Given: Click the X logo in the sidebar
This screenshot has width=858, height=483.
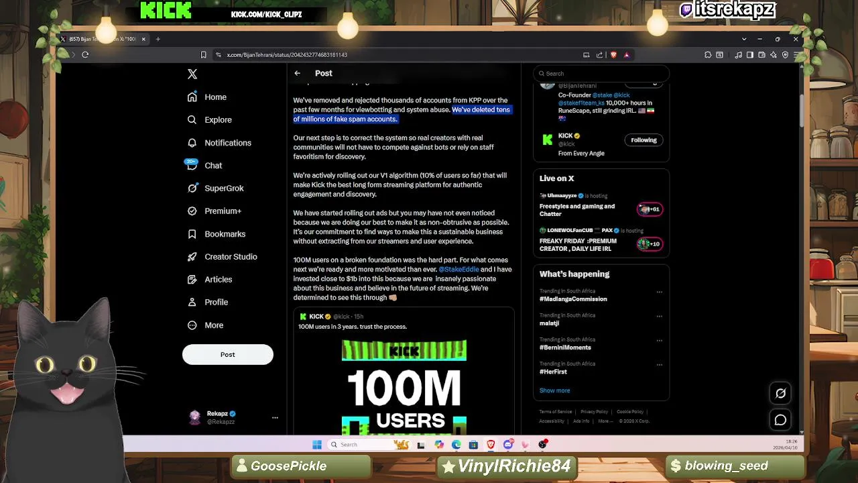Looking at the screenshot, I should tap(192, 74).
